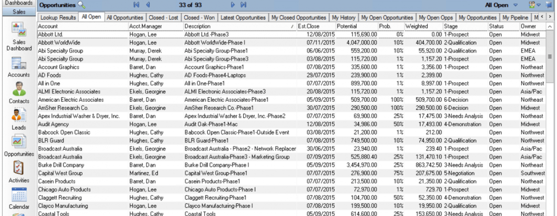The image size is (557, 216).
Task: Open the Sales Dashboard sidebar icon
Action: tap(18, 30)
